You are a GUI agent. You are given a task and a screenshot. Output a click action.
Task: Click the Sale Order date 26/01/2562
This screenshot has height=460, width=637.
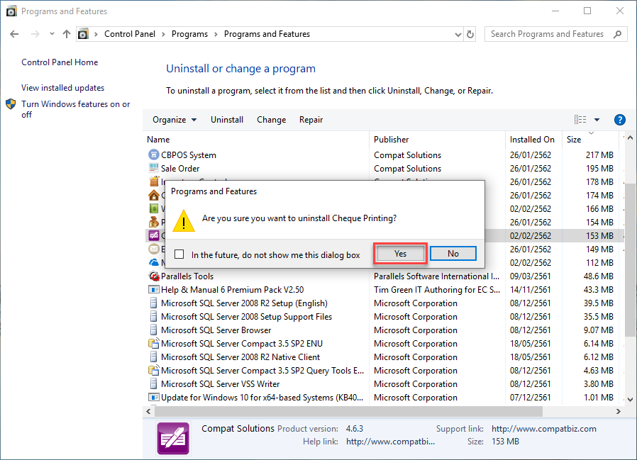[531, 168]
